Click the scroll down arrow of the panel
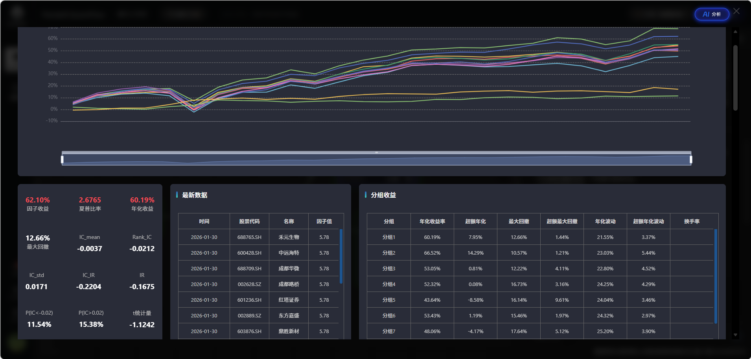Viewport: 751px width, 359px height. point(735,335)
